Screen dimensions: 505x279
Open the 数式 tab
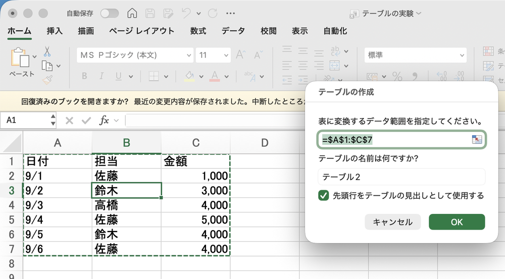coord(198,31)
